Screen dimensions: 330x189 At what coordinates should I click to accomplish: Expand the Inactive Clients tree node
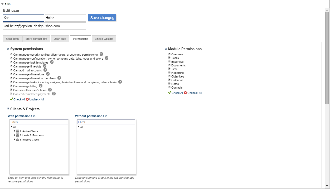[15, 139]
